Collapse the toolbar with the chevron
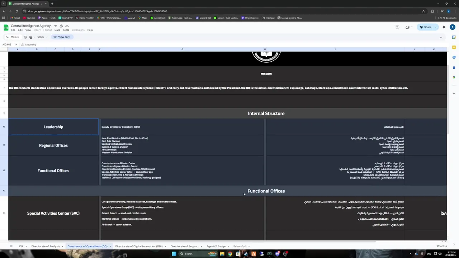 (441, 37)
